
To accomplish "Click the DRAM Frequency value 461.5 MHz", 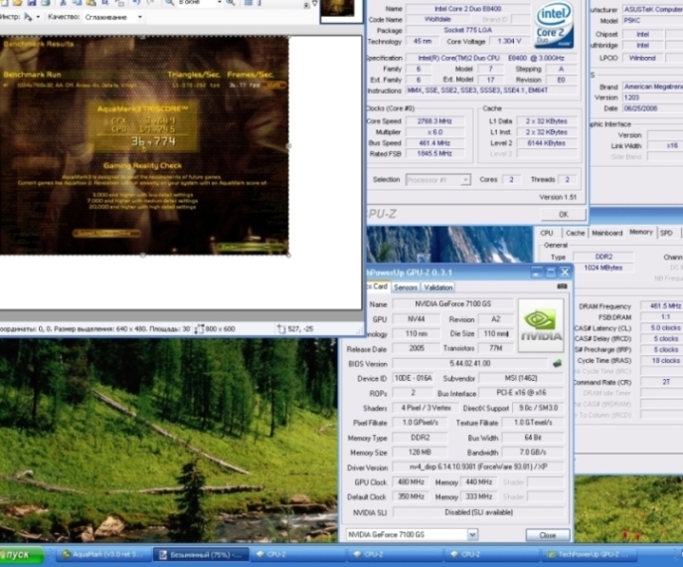I will 664,306.
